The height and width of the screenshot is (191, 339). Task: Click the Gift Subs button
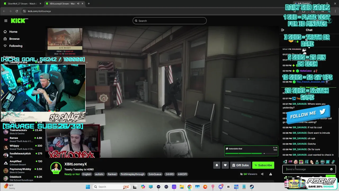click(240, 165)
